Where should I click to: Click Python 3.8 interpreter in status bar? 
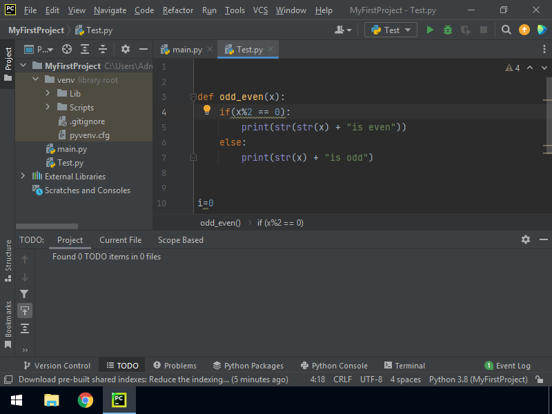click(478, 379)
